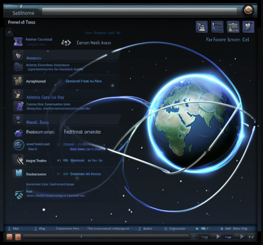Click the camera toolbar icon near 'Far Faamre'
The image size is (263, 245).
click(x=233, y=27)
